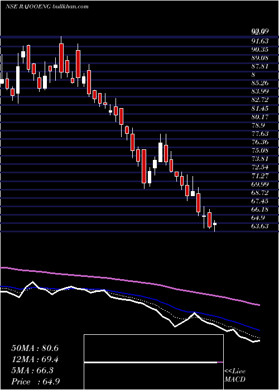Click the 68.72 price axis label
This screenshot has width=279, height=390.
pos(259,193)
